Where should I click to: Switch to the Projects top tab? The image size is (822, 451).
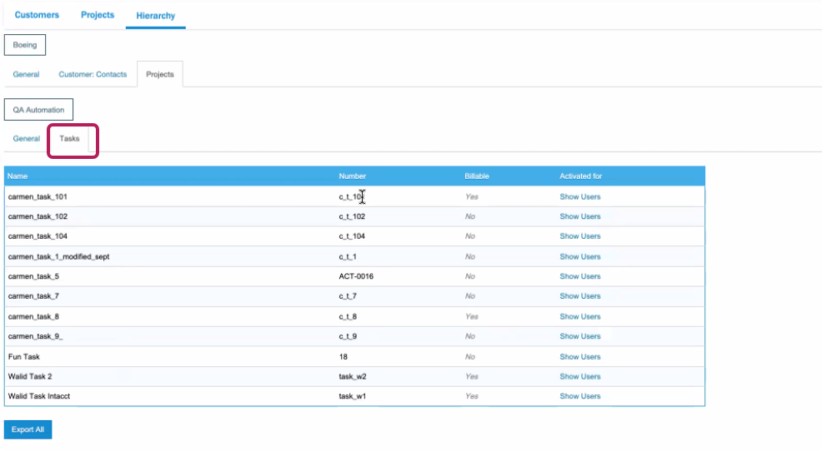tap(98, 15)
